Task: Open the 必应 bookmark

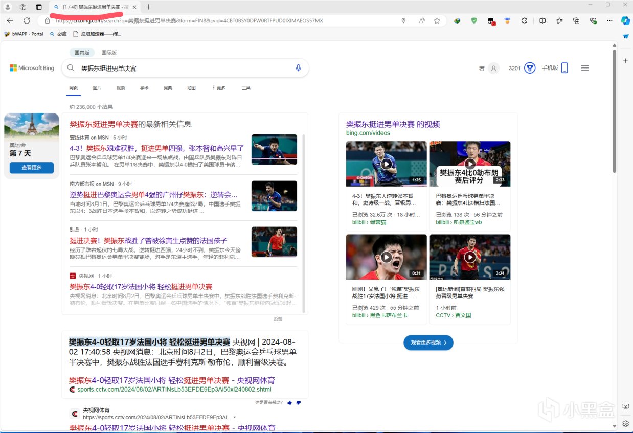Action: [58, 34]
